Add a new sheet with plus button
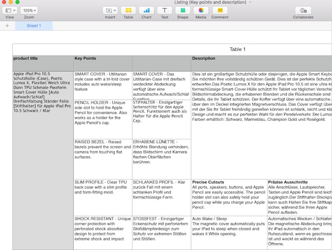Screen dimensions: 332x250 [7, 26]
